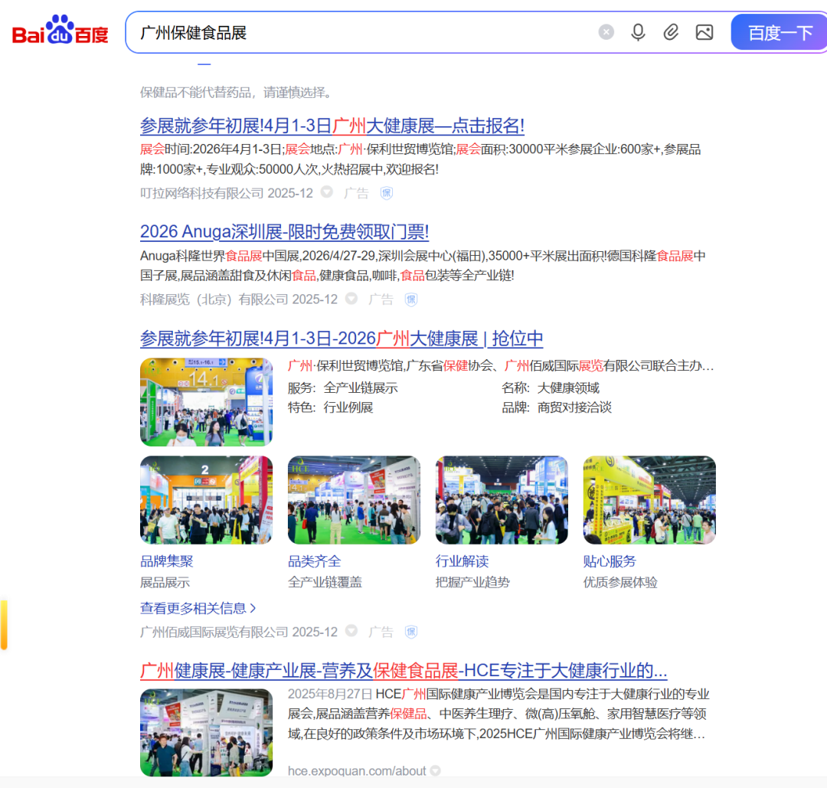The image size is (827, 788).
Task: Expand dropdown next to 叮拉网络科技有限公司
Action: (327, 192)
